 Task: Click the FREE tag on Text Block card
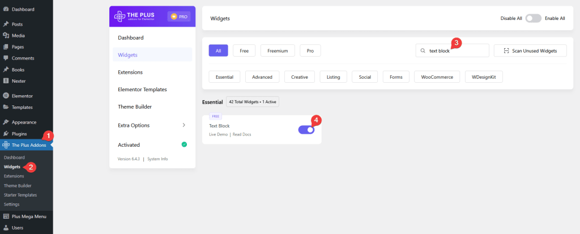pos(215,116)
